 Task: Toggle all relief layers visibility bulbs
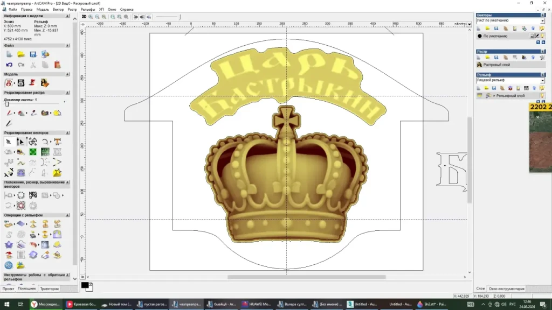(x=542, y=88)
